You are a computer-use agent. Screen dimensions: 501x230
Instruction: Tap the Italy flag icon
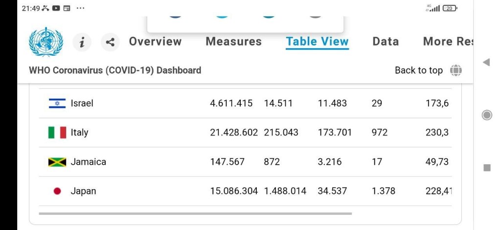tap(57, 133)
